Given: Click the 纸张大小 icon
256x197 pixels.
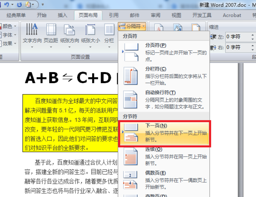Looking at the screenshot, I should tap(90, 29).
